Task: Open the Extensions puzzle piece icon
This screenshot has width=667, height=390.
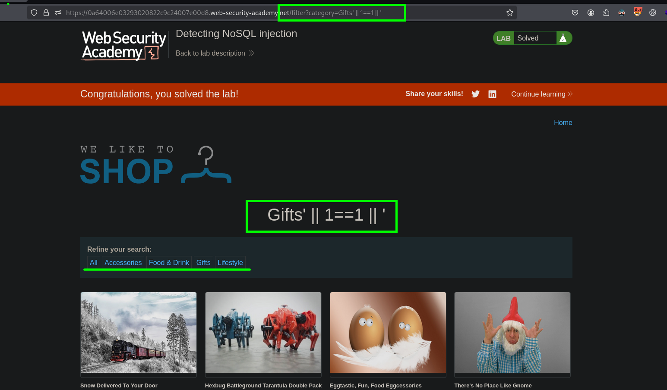Action: [x=606, y=12]
